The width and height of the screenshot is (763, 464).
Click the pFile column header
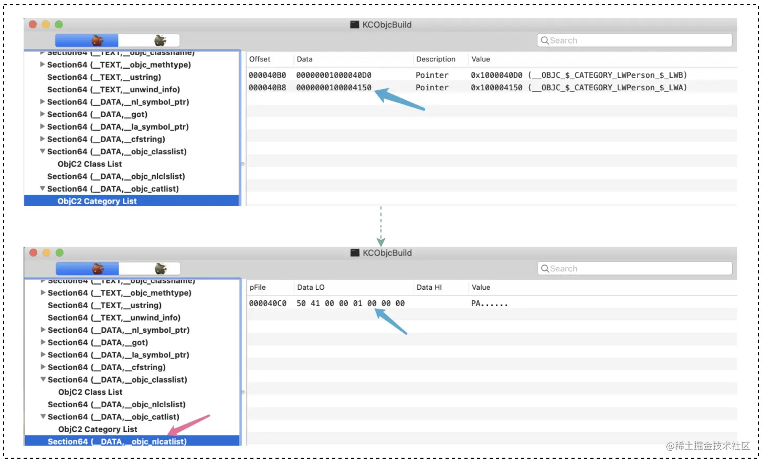point(258,288)
